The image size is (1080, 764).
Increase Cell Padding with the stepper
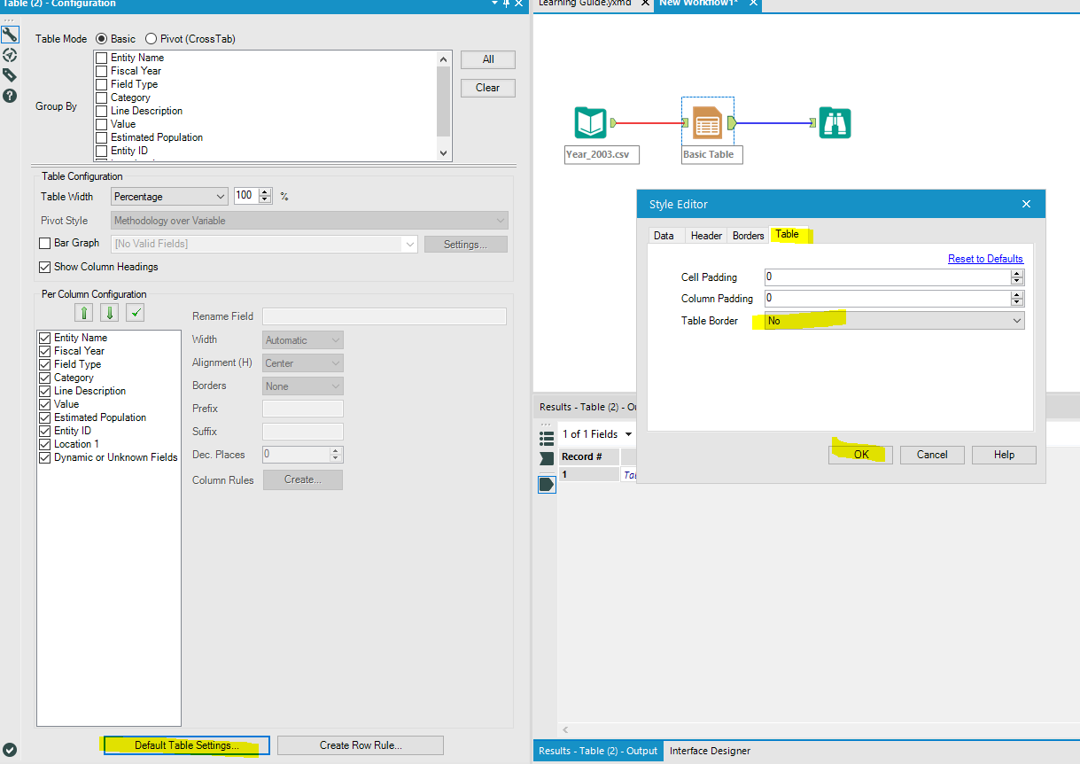click(1018, 273)
